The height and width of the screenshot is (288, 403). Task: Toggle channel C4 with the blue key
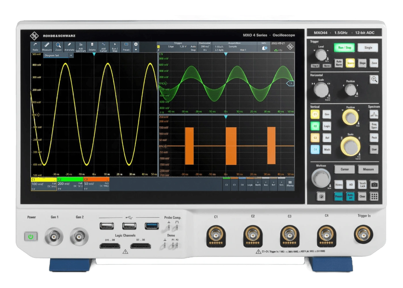tap(315, 149)
